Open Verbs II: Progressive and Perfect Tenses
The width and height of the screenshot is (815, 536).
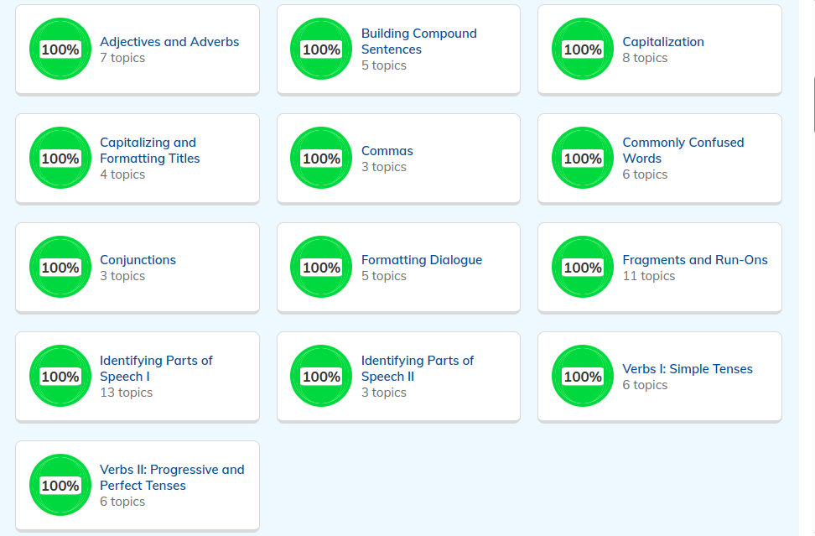[x=172, y=477]
